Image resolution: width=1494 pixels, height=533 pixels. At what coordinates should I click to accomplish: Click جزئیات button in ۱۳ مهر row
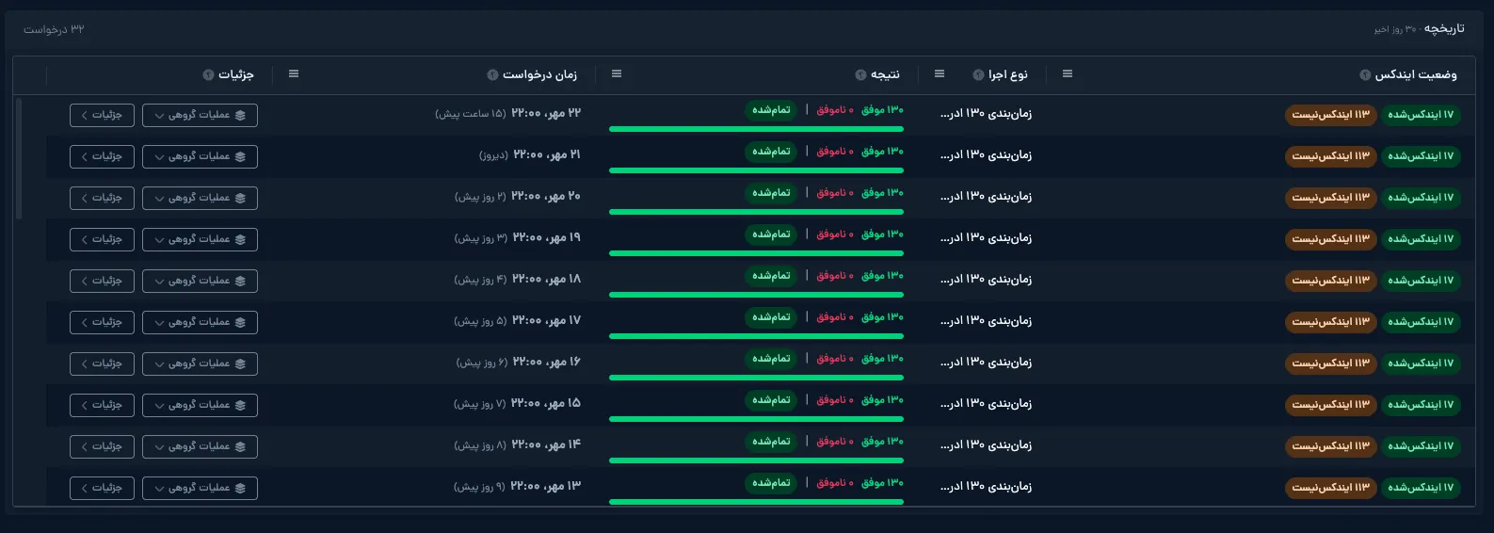point(102,488)
